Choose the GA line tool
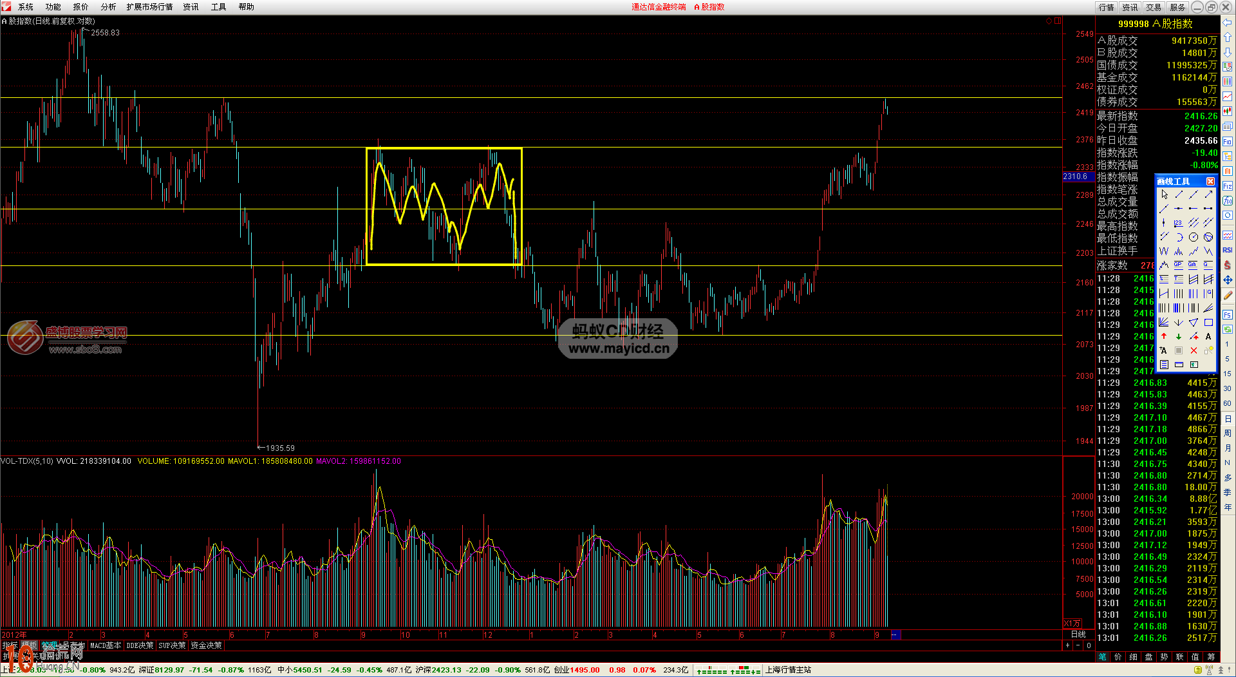1236x677 pixels. (1194, 265)
